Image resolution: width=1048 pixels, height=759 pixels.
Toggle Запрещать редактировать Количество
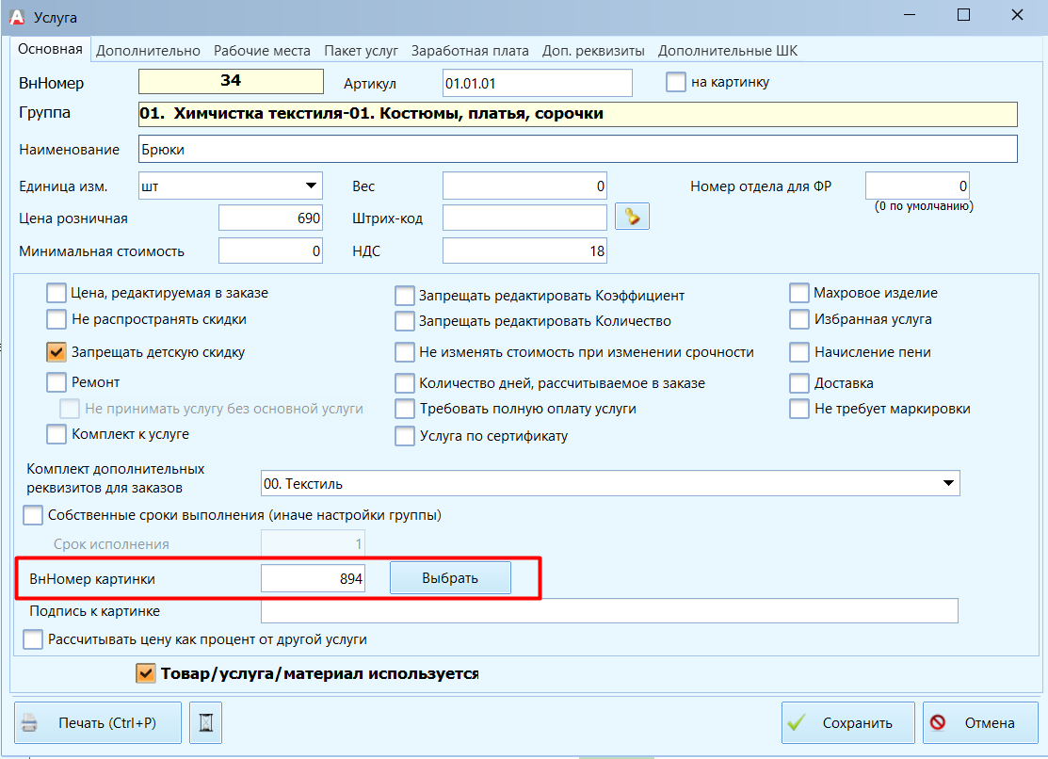pos(404,321)
